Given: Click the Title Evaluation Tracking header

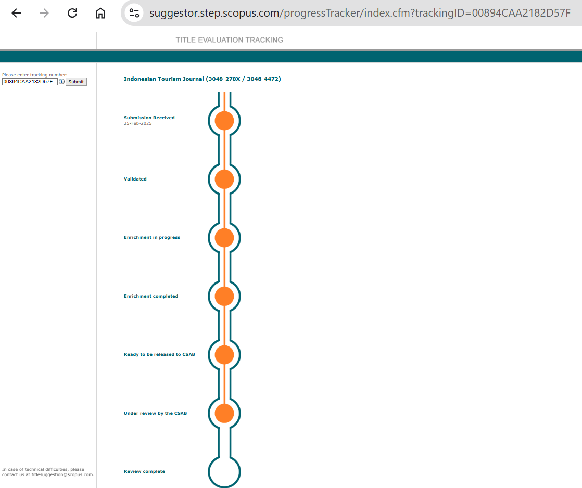Looking at the screenshot, I should click(x=229, y=40).
